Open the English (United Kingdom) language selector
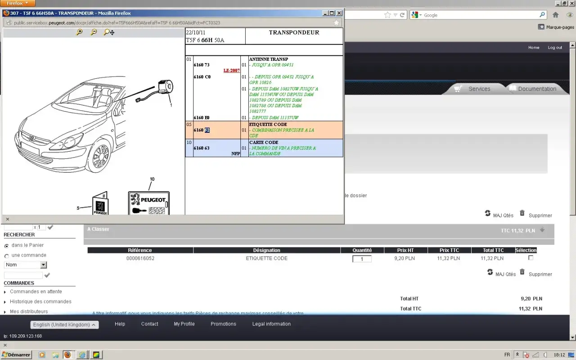The image size is (576, 360). pos(64,325)
